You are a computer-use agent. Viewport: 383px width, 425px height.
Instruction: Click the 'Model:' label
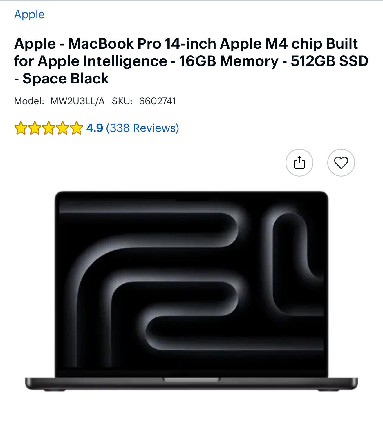tap(29, 101)
